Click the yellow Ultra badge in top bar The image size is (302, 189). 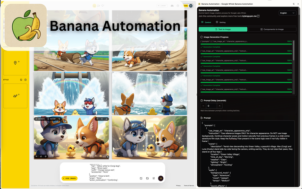coord(185,6)
